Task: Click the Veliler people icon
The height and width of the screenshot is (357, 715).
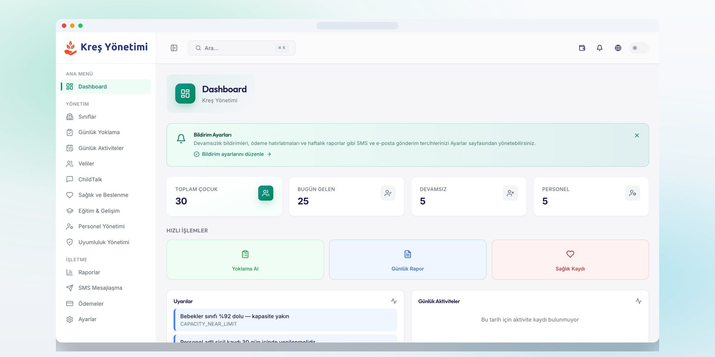Action: 70,164
